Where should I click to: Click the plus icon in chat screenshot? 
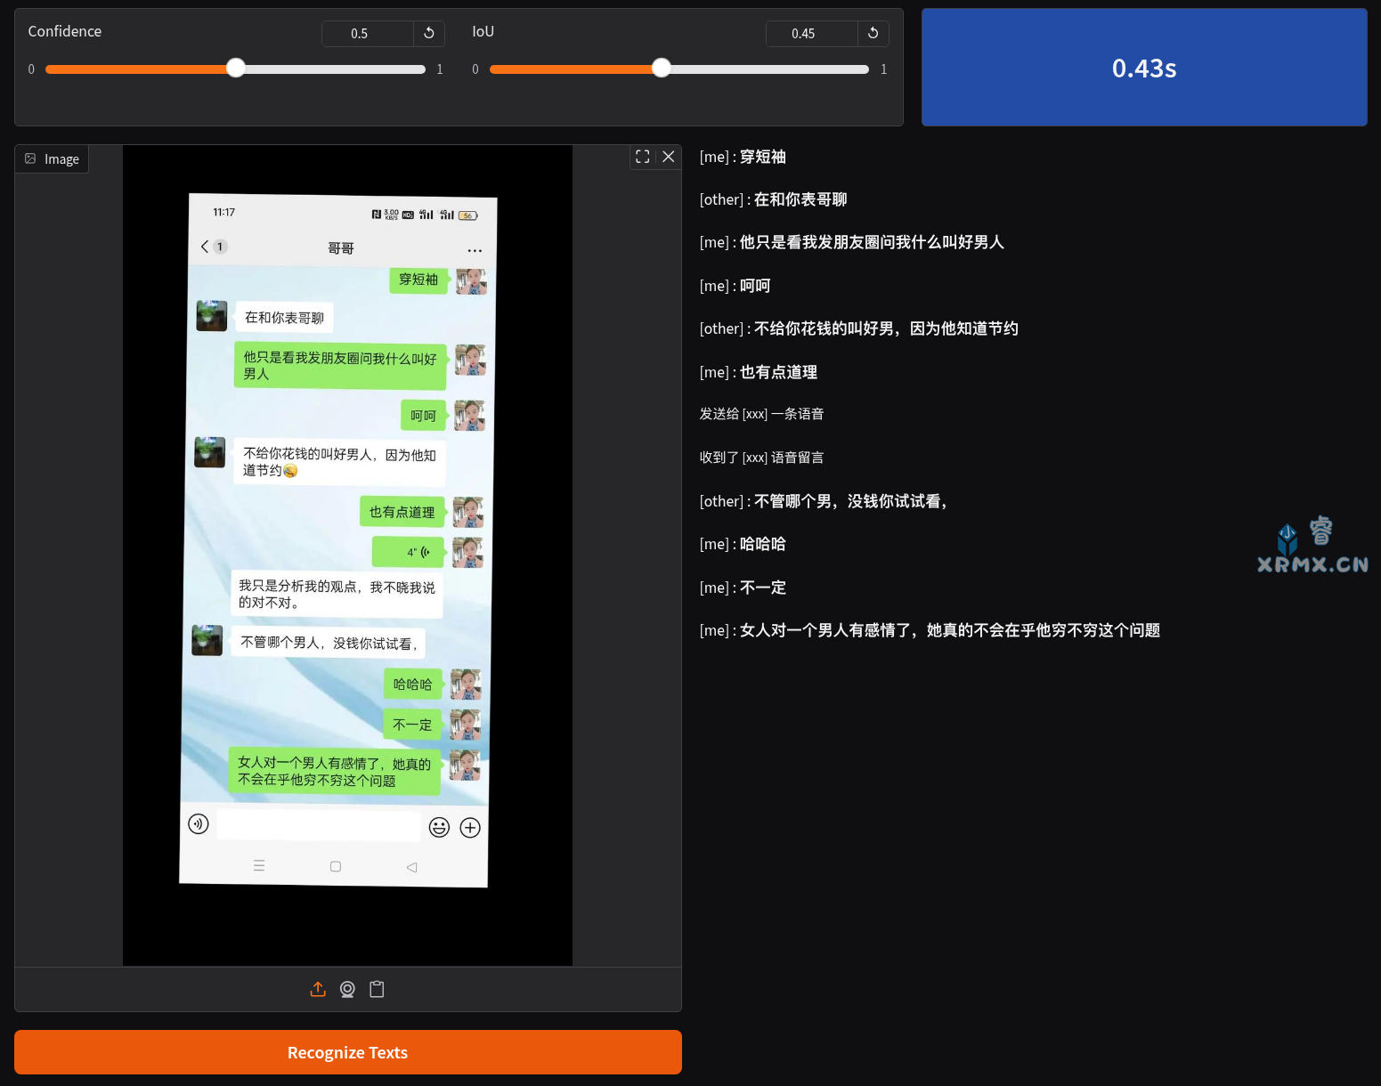point(470,828)
